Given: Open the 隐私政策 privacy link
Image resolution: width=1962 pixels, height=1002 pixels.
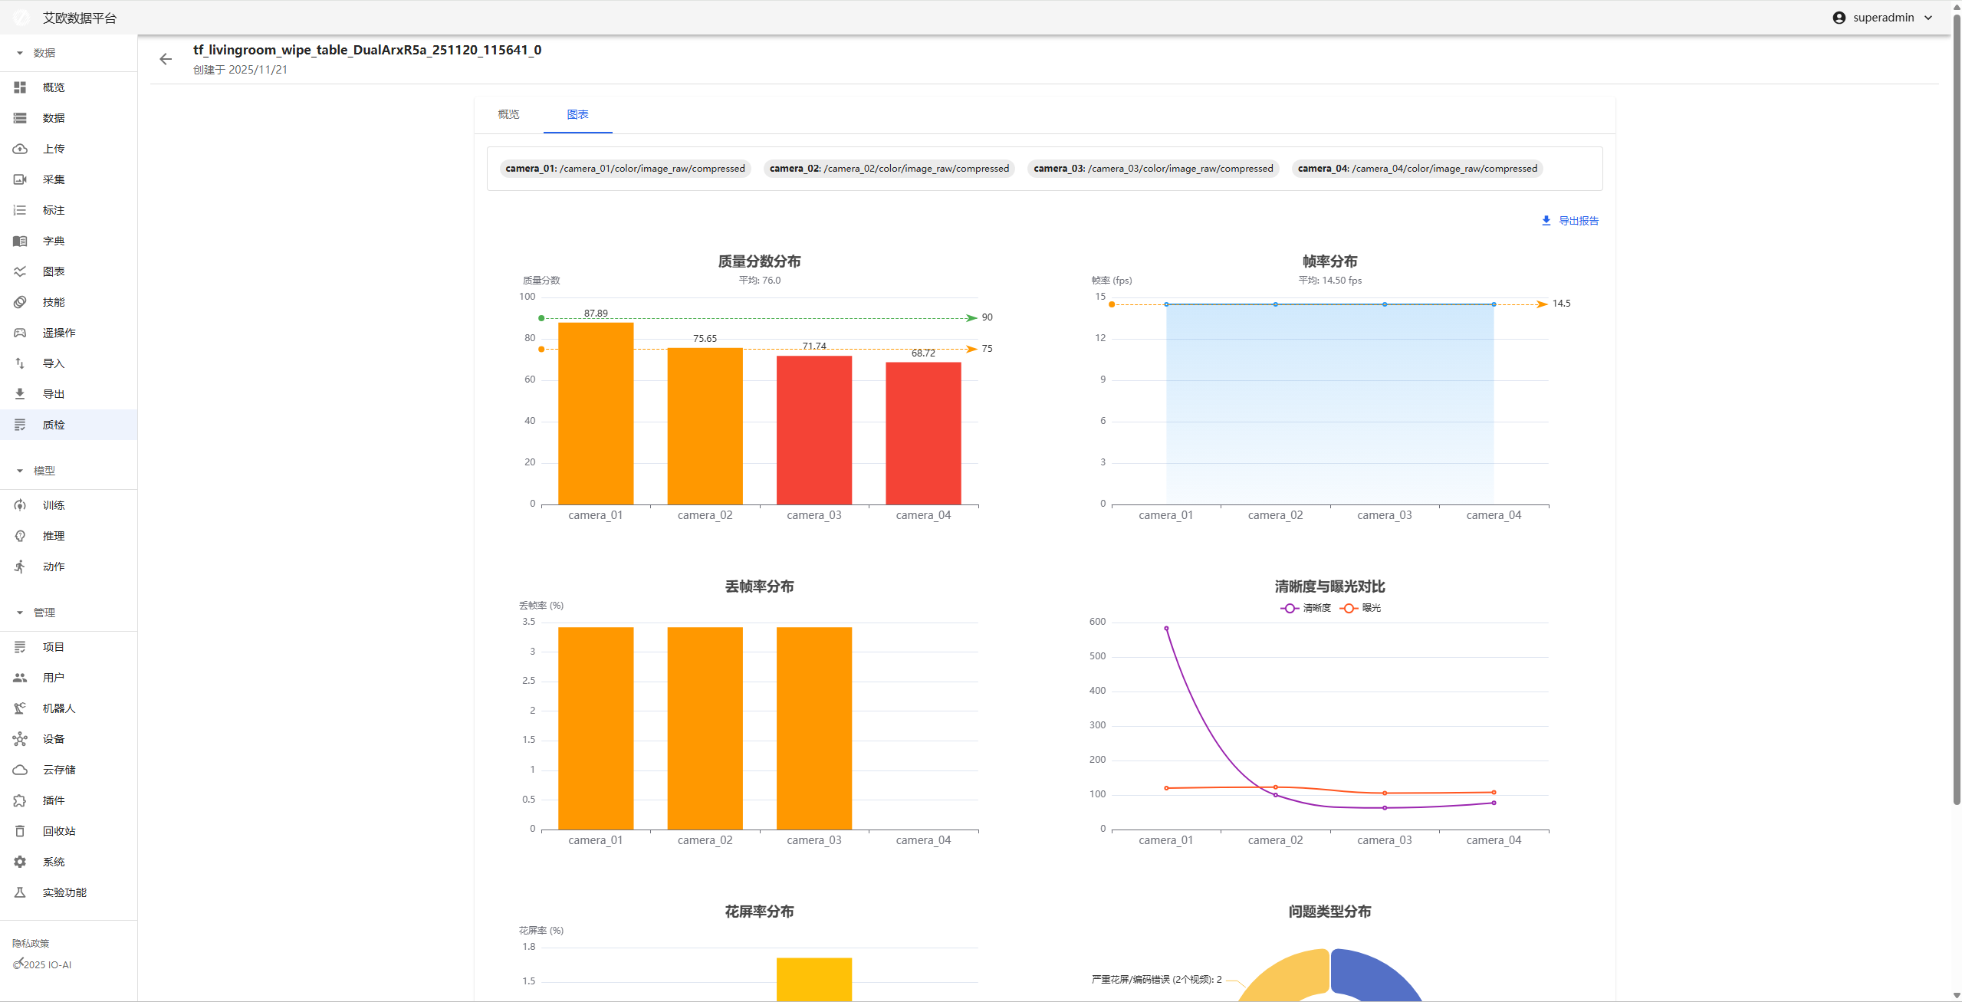Looking at the screenshot, I should pos(31,944).
